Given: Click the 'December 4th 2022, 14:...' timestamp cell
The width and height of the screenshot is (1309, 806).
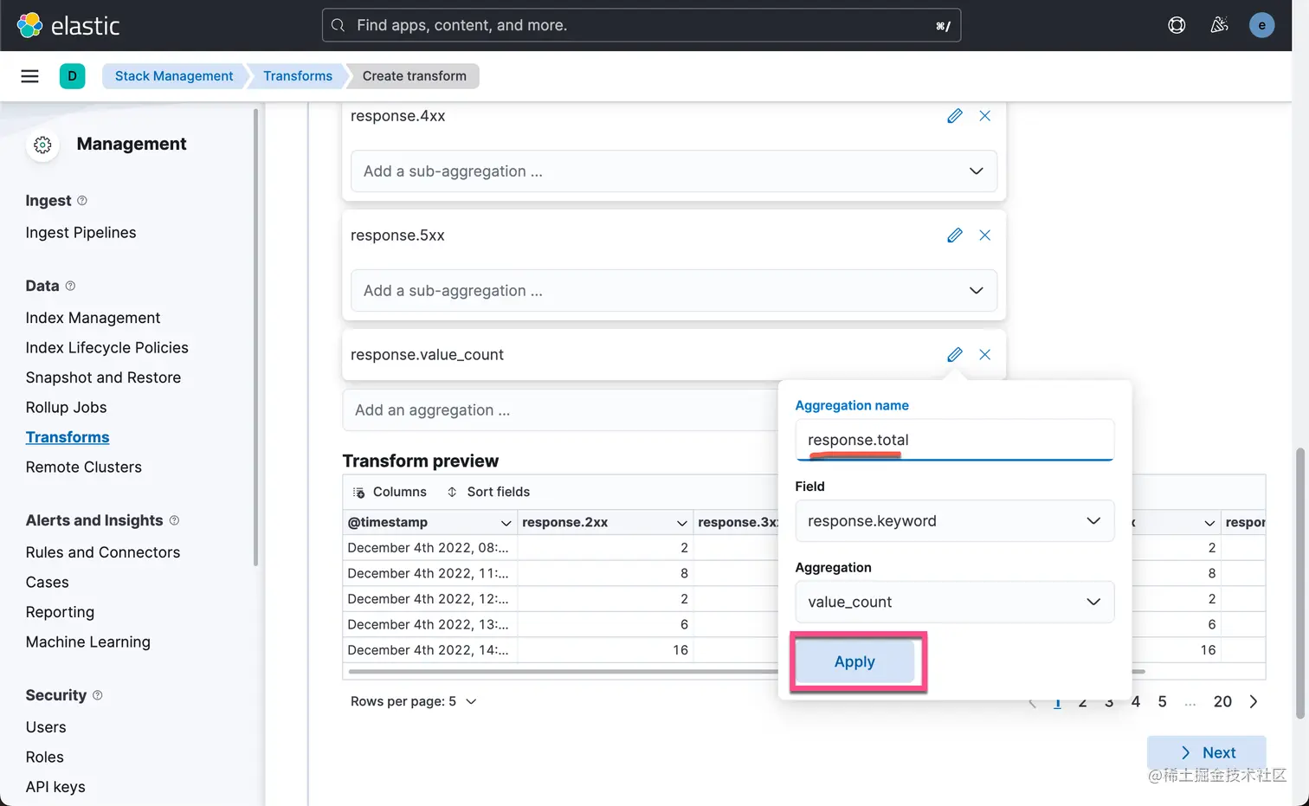Looking at the screenshot, I should pos(429,650).
